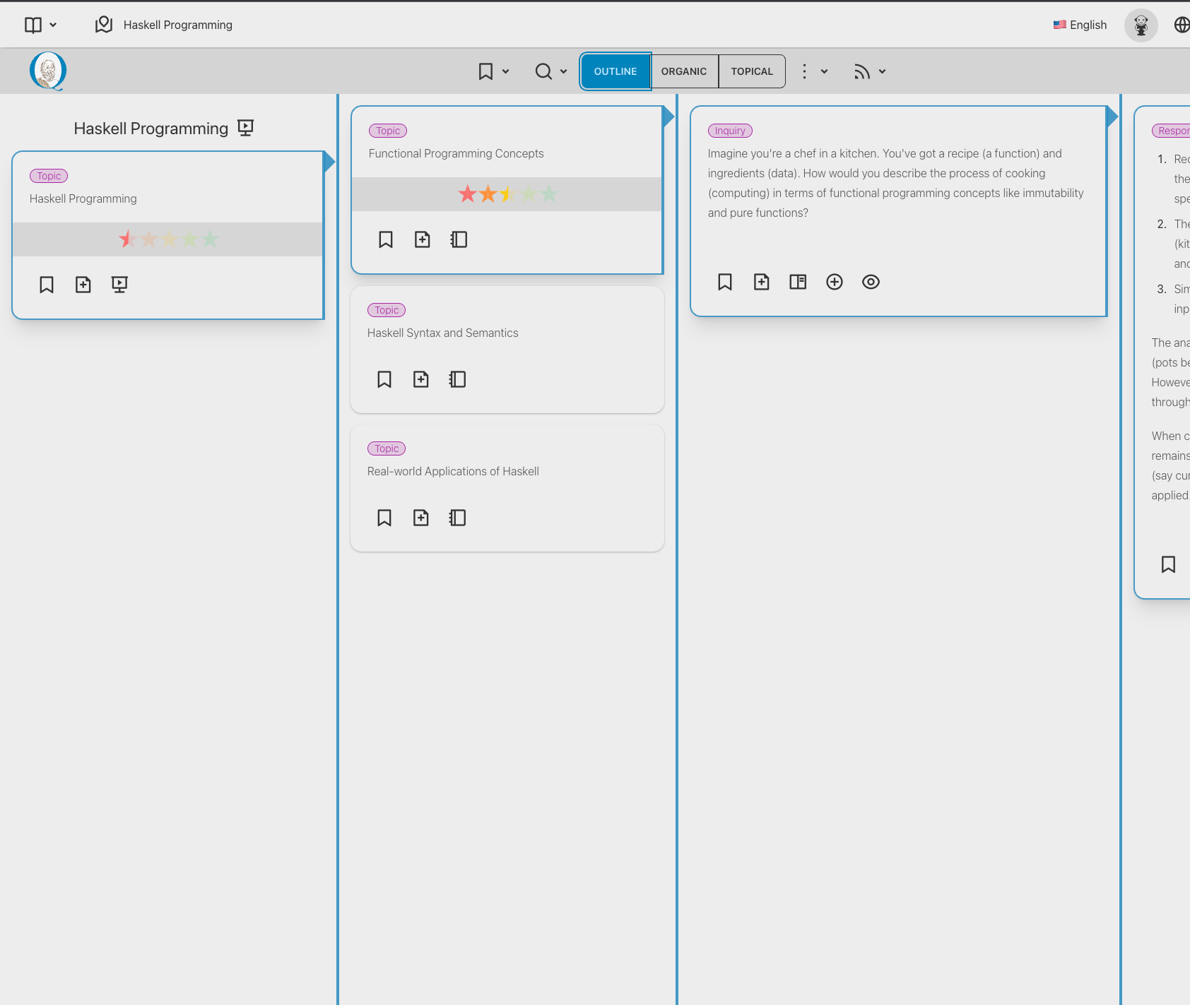The image size is (1190, 1005).
Task: Click presentation icon in Haskell Programming topic card
Action: pos(119,285)
